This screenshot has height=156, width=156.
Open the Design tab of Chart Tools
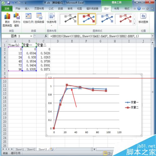tap(106, 8)
